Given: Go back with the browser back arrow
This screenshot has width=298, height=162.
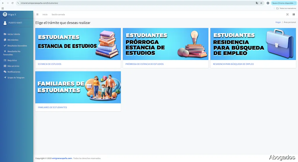Looking at the screenshot, I should point(3,3).
